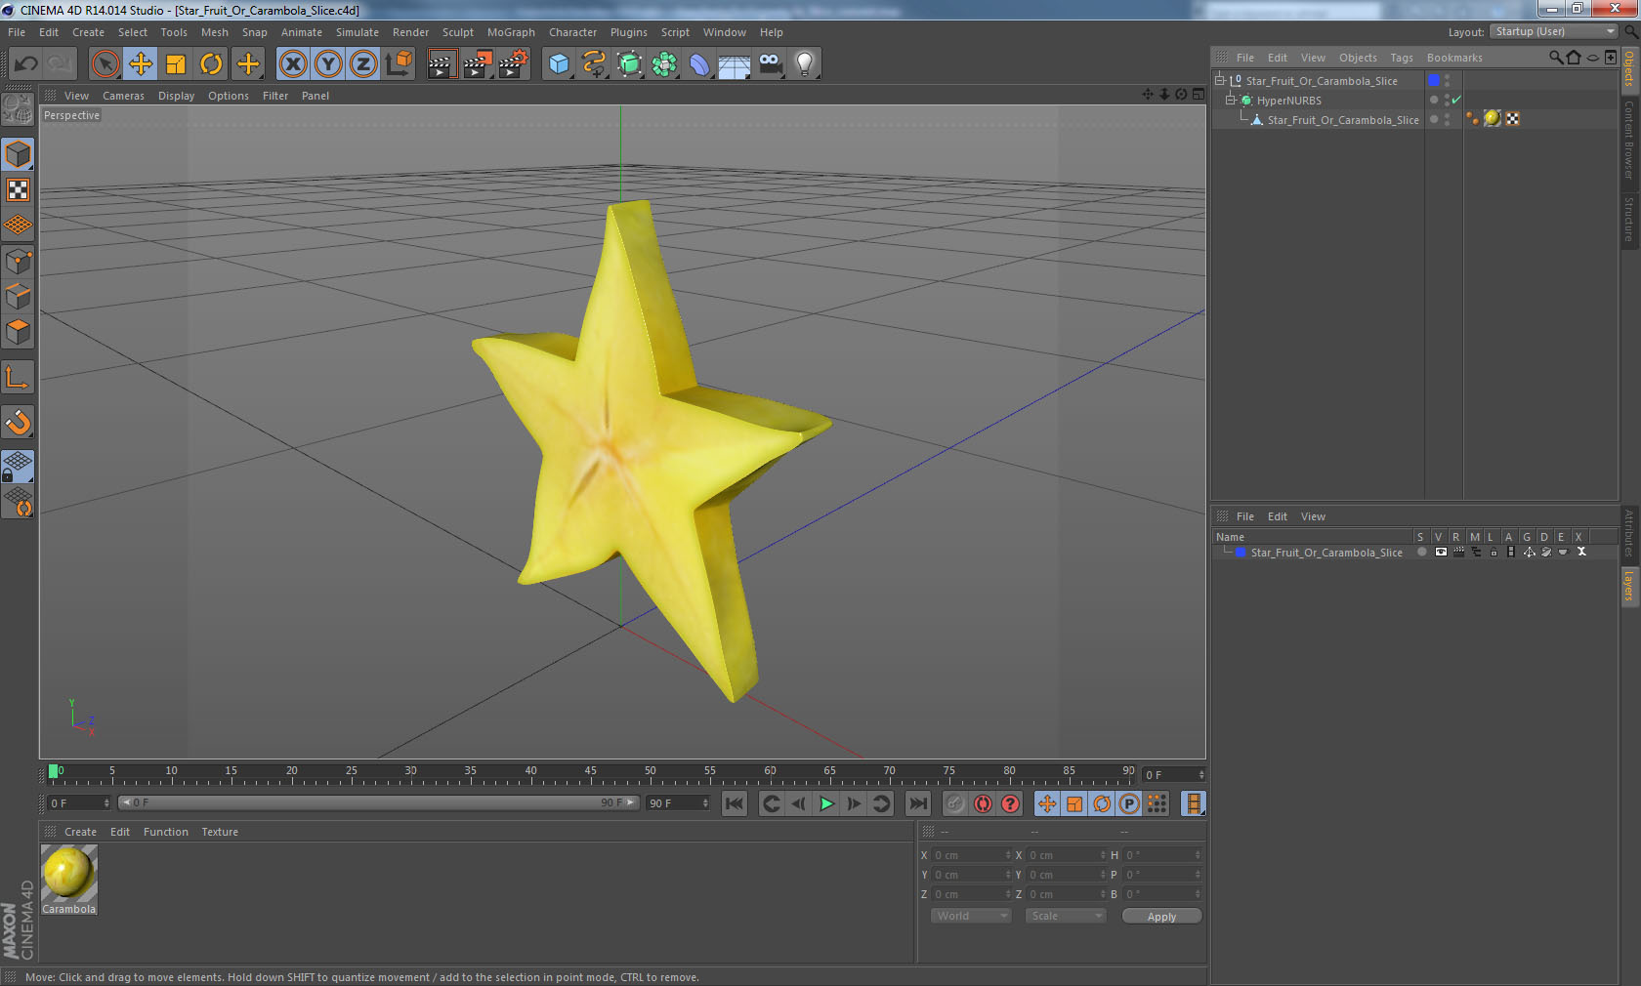
Task: Render to Picture Viewer
Action: pos(478,64)
